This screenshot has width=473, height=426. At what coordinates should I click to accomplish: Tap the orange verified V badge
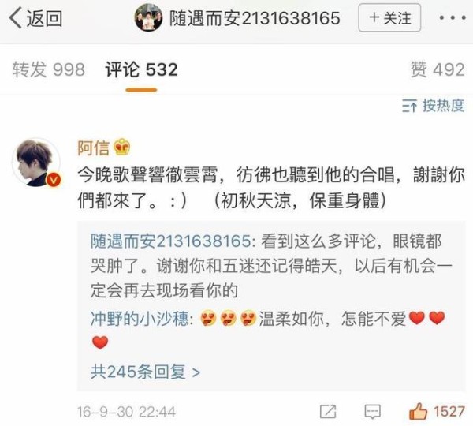(x=54, y=180)
